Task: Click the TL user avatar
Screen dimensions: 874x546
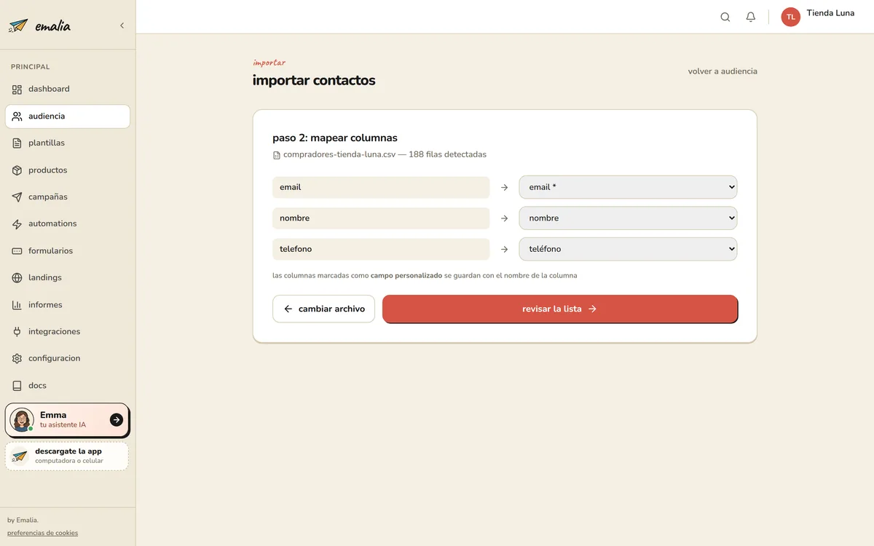Action: click(x=791, y=17)
